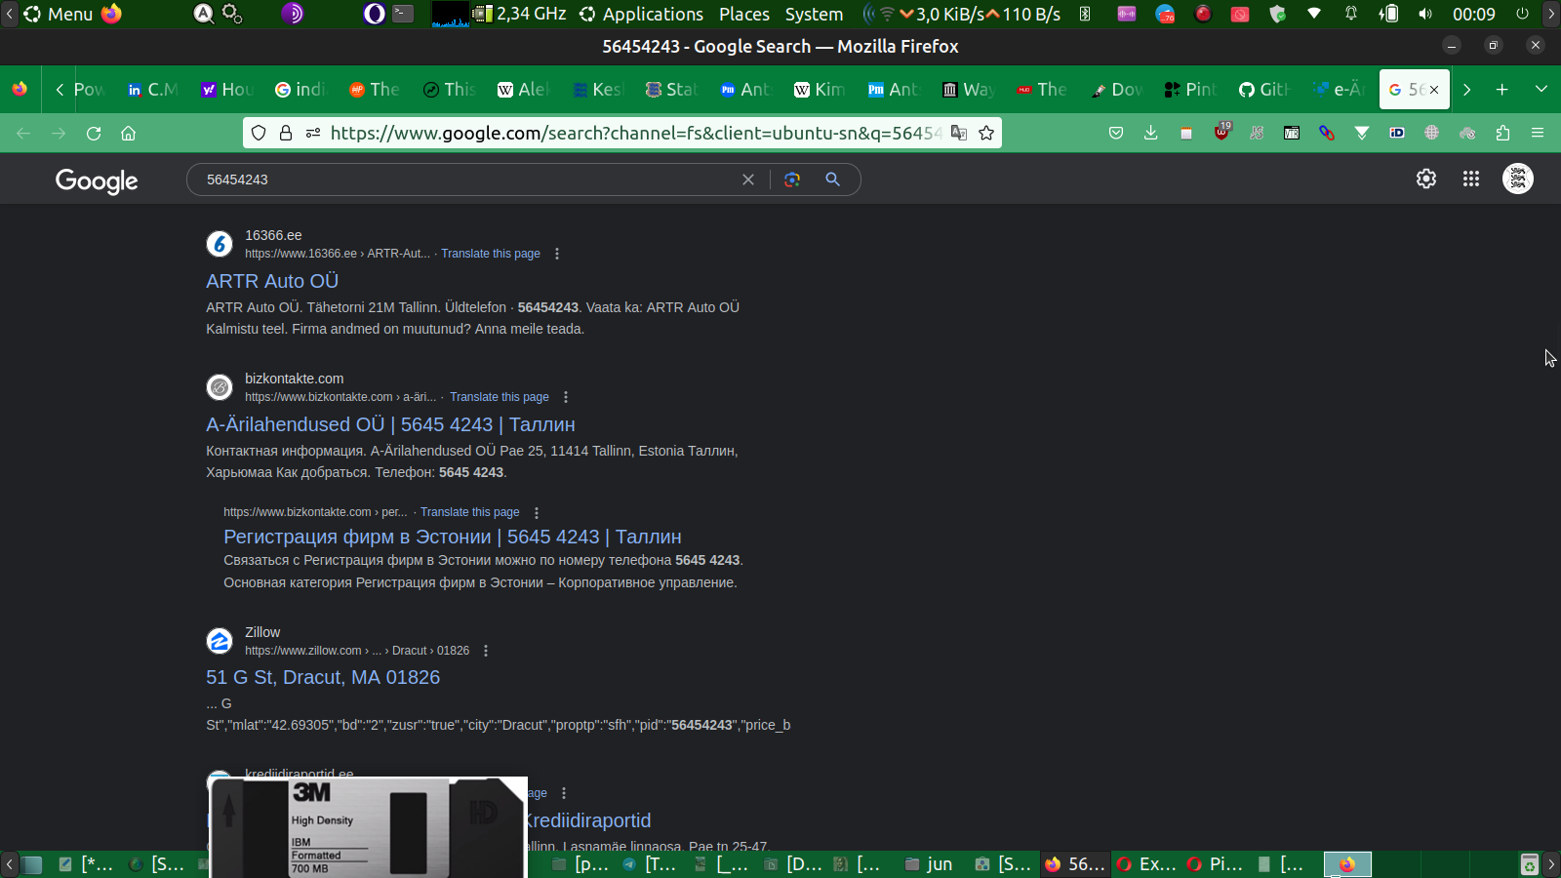1561x878 pixels.
Task: Close the active Google search tab
Action: pos(1434,90)
